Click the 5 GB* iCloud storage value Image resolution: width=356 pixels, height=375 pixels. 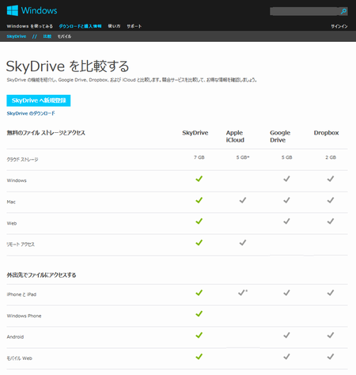[243, 157]
